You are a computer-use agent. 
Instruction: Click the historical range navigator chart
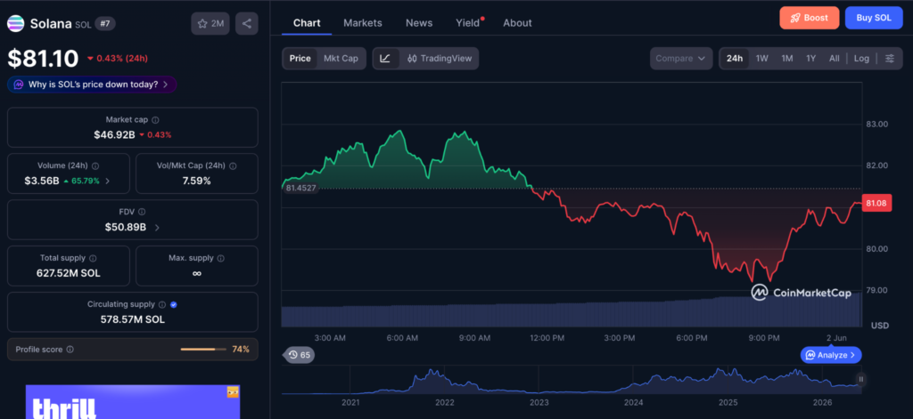[x=572, y=381]
